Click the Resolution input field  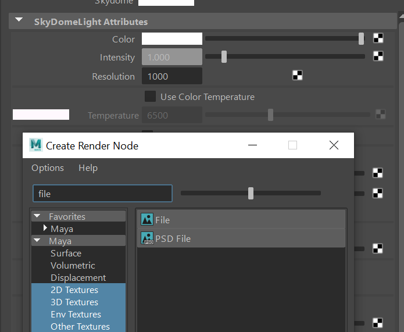click(172, 76)
